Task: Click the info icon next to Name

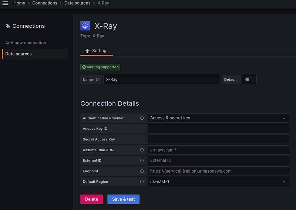Action: point(98,79)
